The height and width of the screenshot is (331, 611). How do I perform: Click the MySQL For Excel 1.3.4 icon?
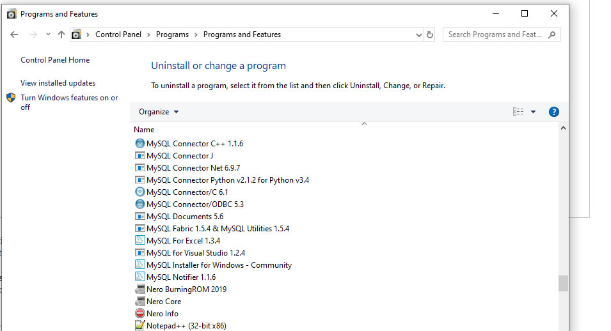click(140, 240)
